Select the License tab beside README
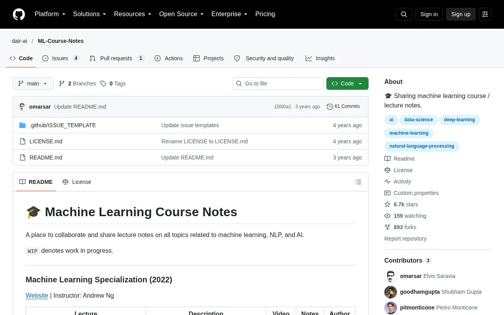 [x=77, y=182]
